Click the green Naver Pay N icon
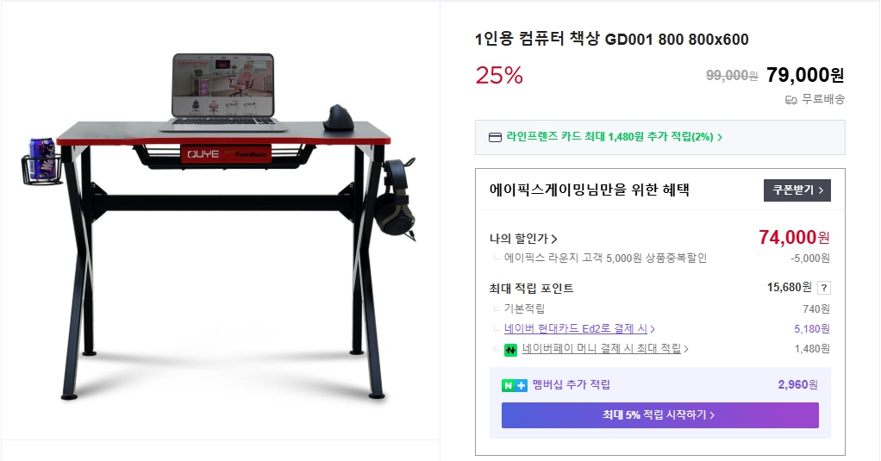 coord(510,350)
